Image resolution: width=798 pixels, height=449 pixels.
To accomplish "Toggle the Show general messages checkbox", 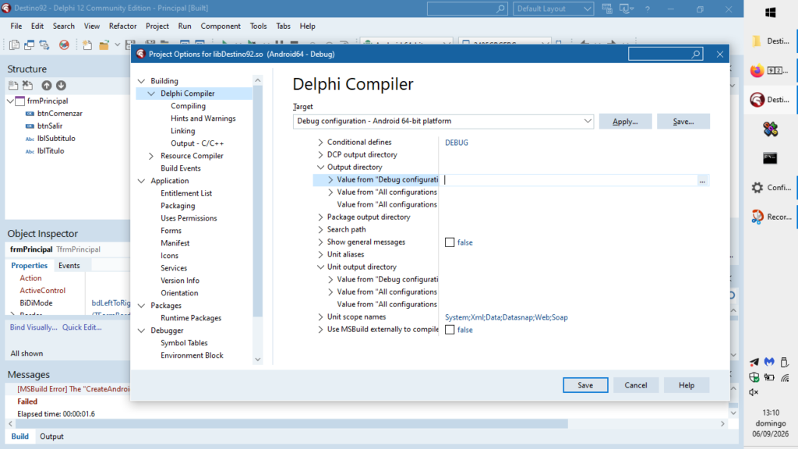I will point(450,242).
